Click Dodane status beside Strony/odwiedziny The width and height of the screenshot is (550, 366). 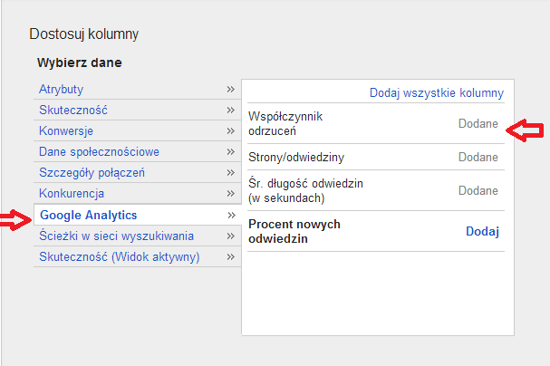point(478,157)
